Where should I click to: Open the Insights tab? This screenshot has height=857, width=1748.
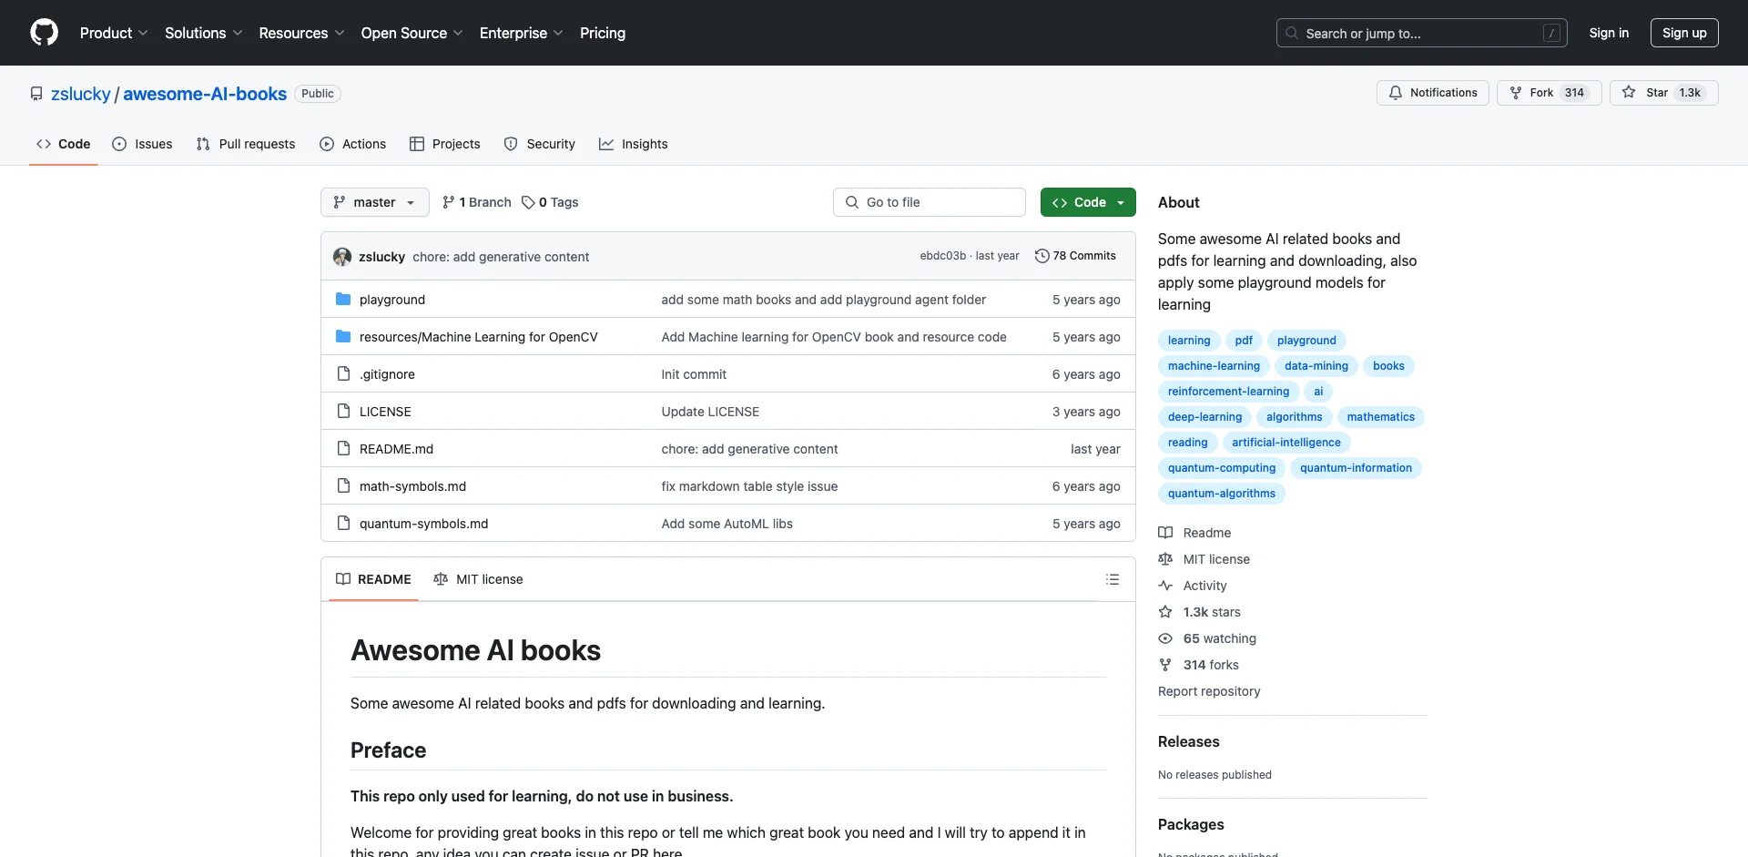click(634, 144)
